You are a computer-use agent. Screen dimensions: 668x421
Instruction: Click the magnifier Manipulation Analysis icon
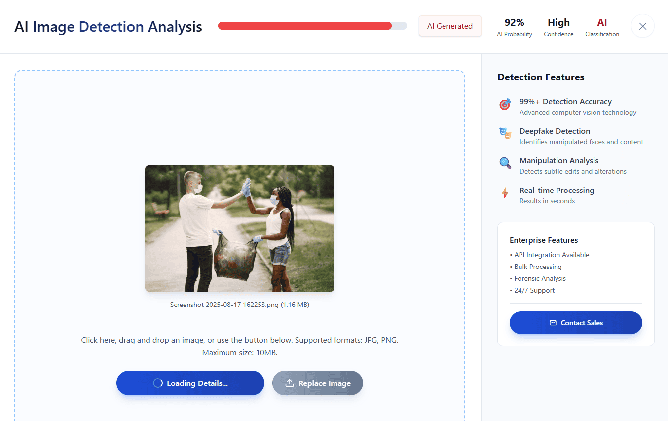[505, 163]
